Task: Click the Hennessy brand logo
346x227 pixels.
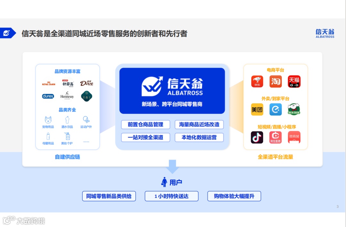Action: pos(67,96)
